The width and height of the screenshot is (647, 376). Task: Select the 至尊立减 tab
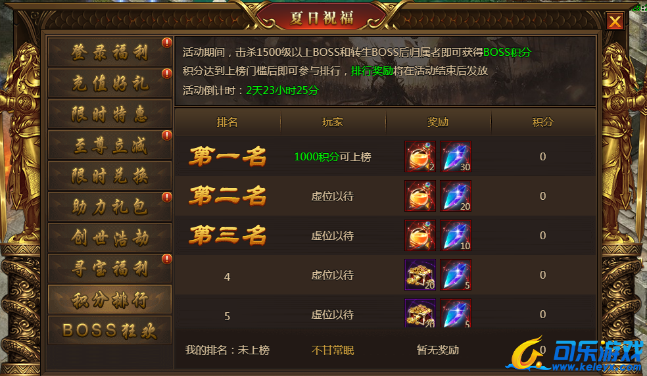[x=110, y=145]
